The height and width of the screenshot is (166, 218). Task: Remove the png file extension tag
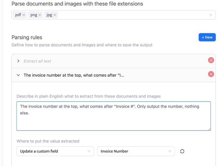point(40,15)
